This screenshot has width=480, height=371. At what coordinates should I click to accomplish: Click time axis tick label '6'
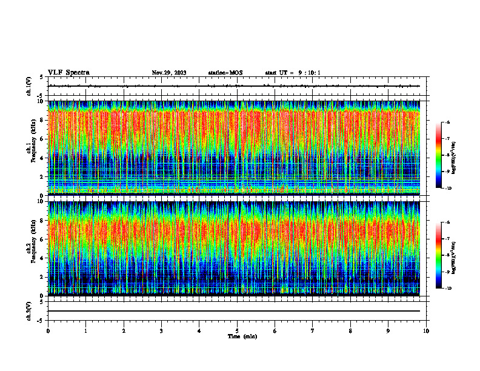(275, 331)
